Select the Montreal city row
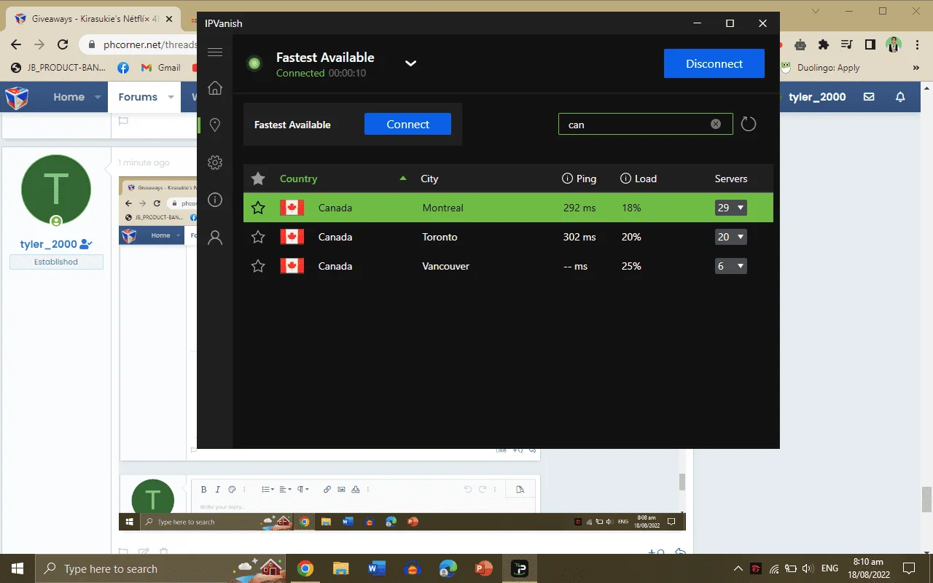The width and height of the screenshot is (933, 583). click(x=508, y=208)
